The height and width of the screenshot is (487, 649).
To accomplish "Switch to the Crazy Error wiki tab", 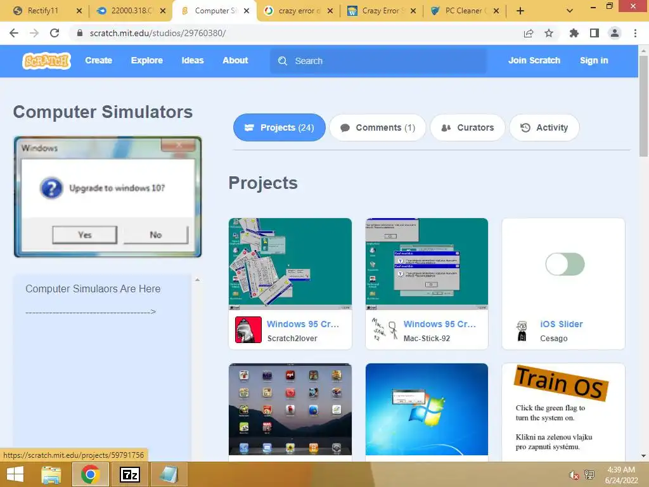I will (382, 11).
